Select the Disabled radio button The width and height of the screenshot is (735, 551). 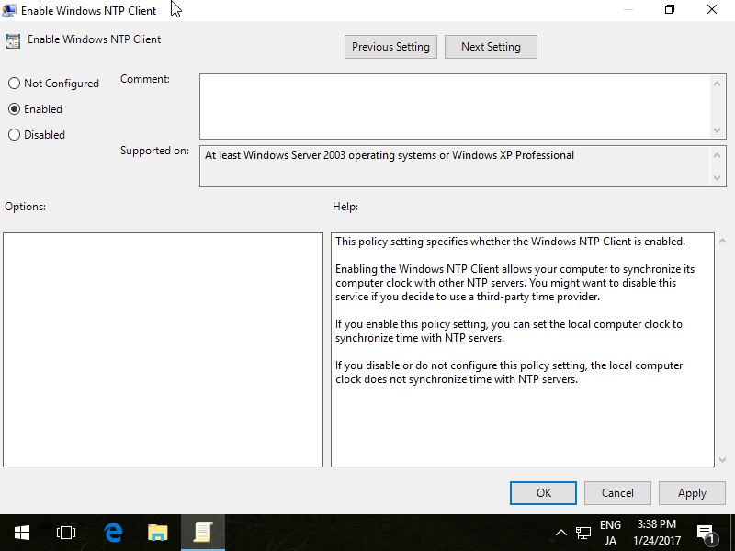tap(14, 135)
